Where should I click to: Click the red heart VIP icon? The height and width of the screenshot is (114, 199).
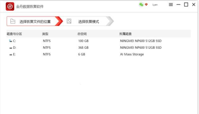[146, 5]
